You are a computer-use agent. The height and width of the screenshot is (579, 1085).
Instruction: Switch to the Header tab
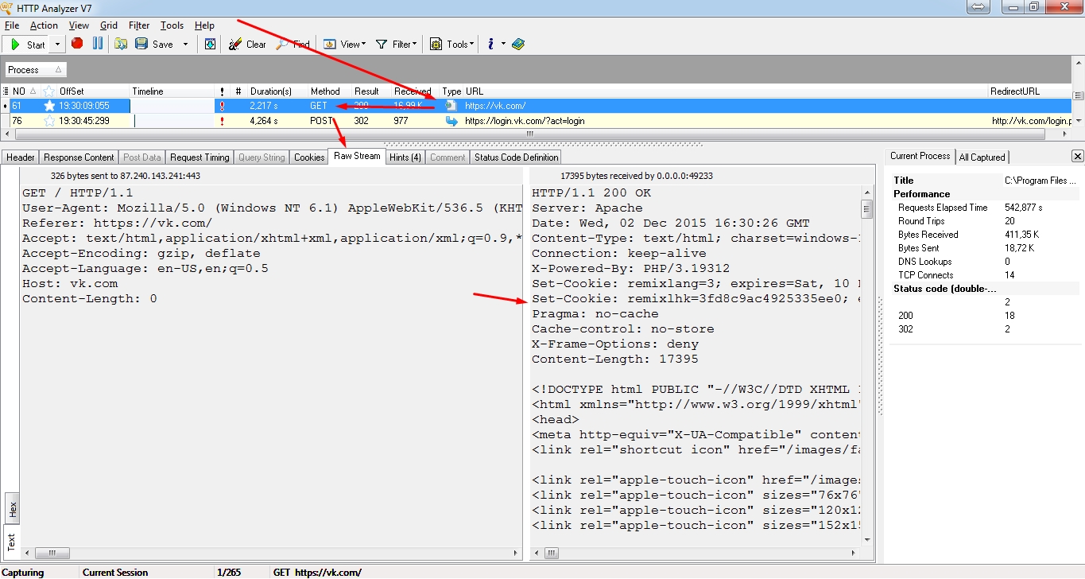click(21, 157)
